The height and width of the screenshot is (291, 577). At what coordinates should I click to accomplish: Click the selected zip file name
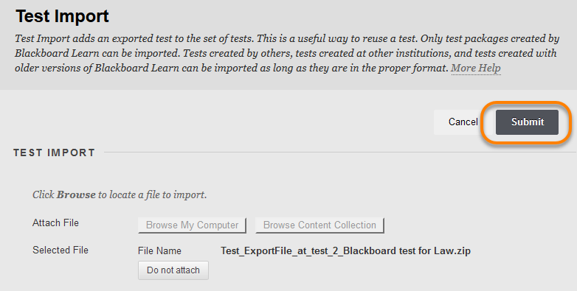(345, 251)
